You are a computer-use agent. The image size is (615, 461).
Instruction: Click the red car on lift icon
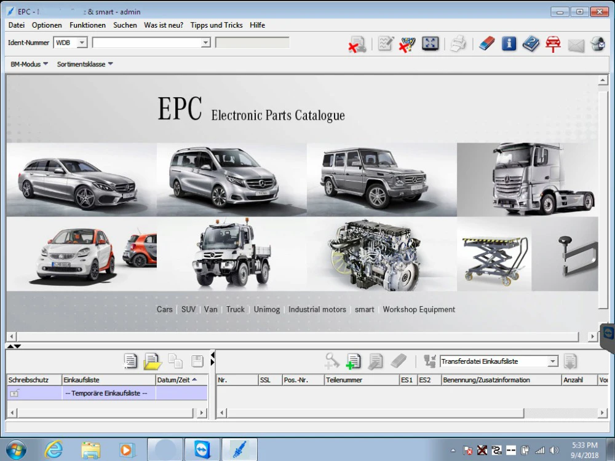(553, 44)
